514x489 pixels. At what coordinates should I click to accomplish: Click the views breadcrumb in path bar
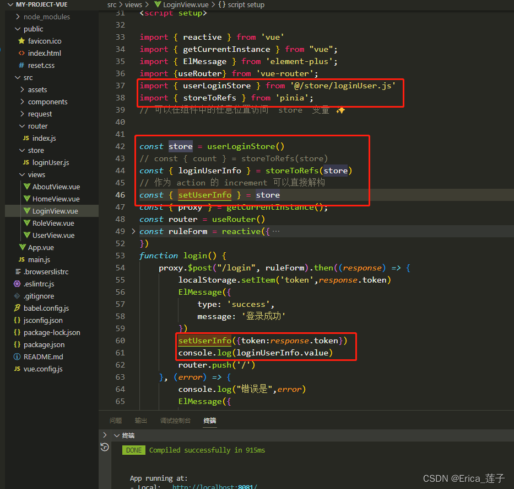(133, 4)
